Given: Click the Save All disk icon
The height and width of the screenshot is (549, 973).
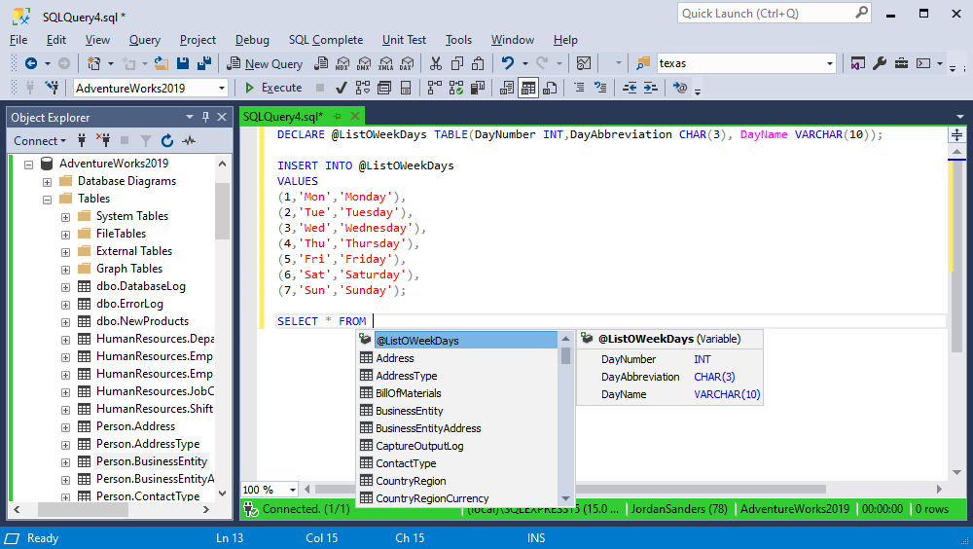Looking at the screenshot, I should (205, 63).
